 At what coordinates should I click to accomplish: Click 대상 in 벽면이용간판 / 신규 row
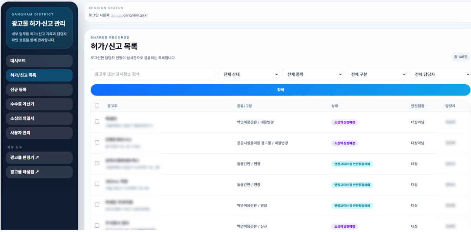point(414,227)
